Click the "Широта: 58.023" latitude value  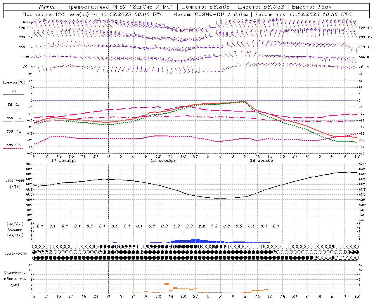261,7
